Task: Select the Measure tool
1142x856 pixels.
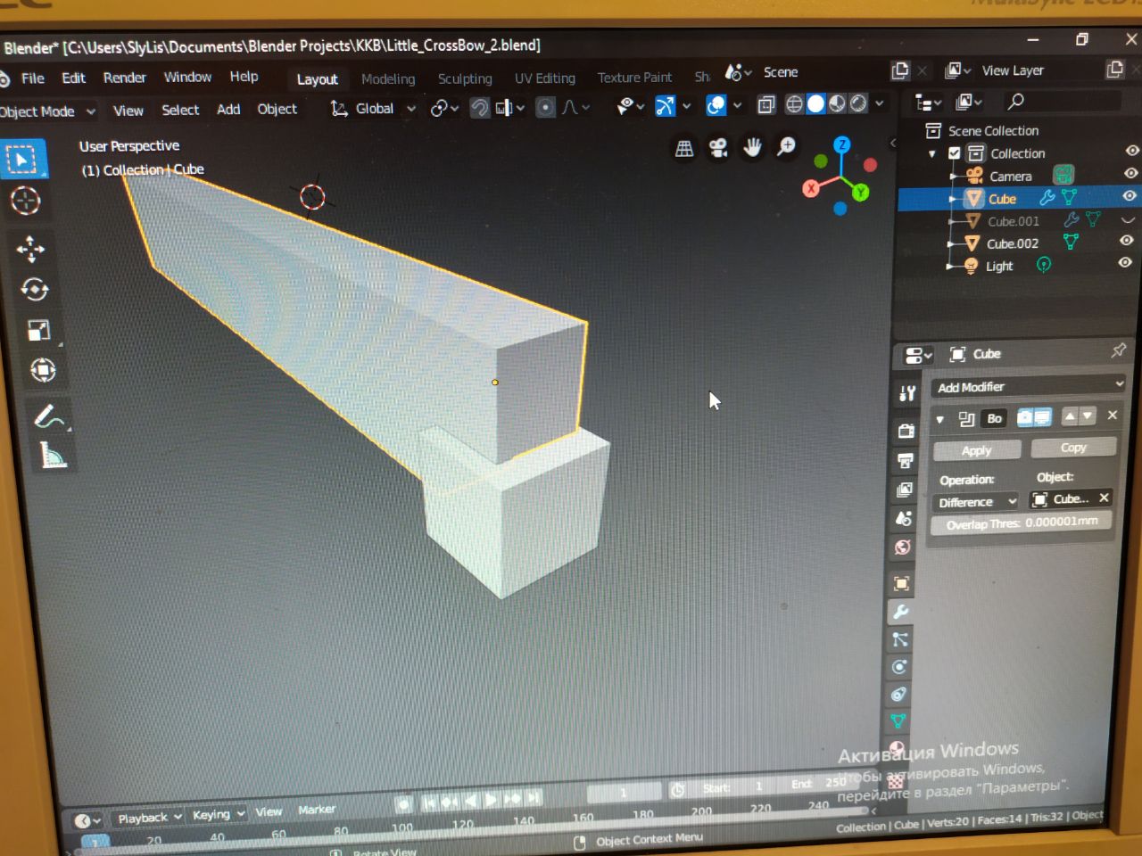Action: coord(53,456)
